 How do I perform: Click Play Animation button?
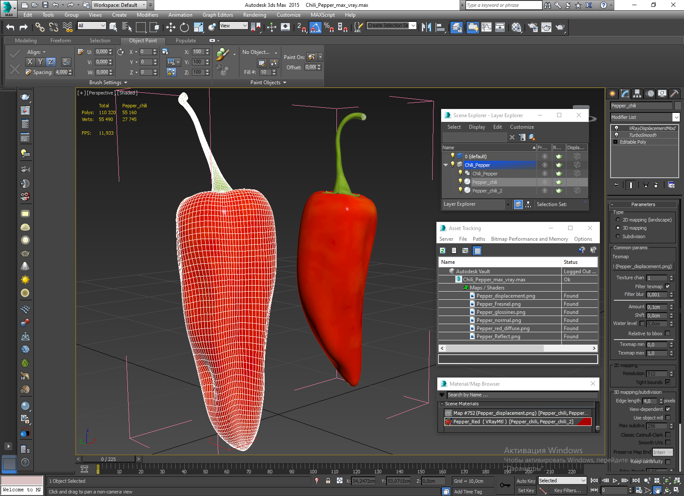point(615,481)
